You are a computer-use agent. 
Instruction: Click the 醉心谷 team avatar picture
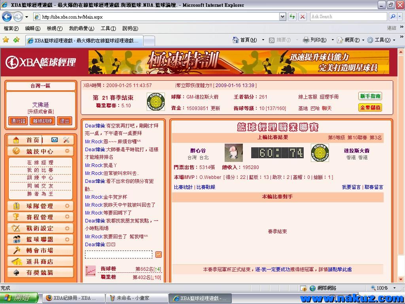(234, 153)
